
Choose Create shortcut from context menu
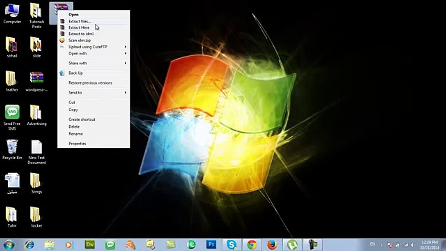(x=94, y=119)
